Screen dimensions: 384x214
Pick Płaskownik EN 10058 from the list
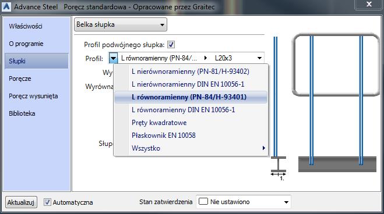tap(191, 135)
